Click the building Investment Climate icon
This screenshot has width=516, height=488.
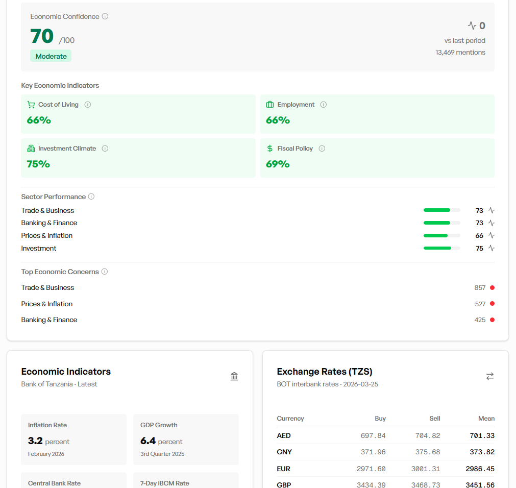(x=31, y=149)
